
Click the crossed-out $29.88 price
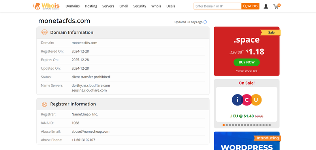(x=236, y=52)
